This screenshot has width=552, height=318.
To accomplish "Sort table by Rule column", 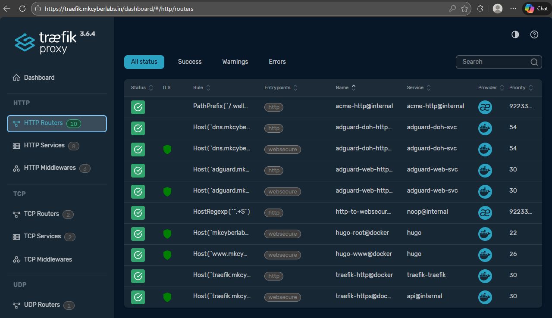I will tap(202, 87).
